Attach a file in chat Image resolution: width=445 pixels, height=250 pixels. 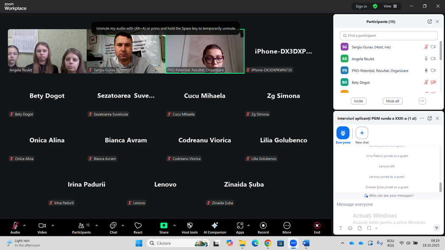tap(360, 228)
